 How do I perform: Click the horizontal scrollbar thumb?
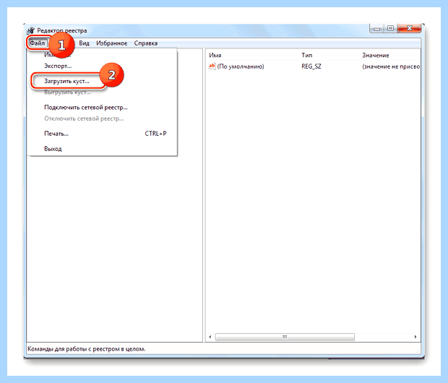(x=285, y=337)
